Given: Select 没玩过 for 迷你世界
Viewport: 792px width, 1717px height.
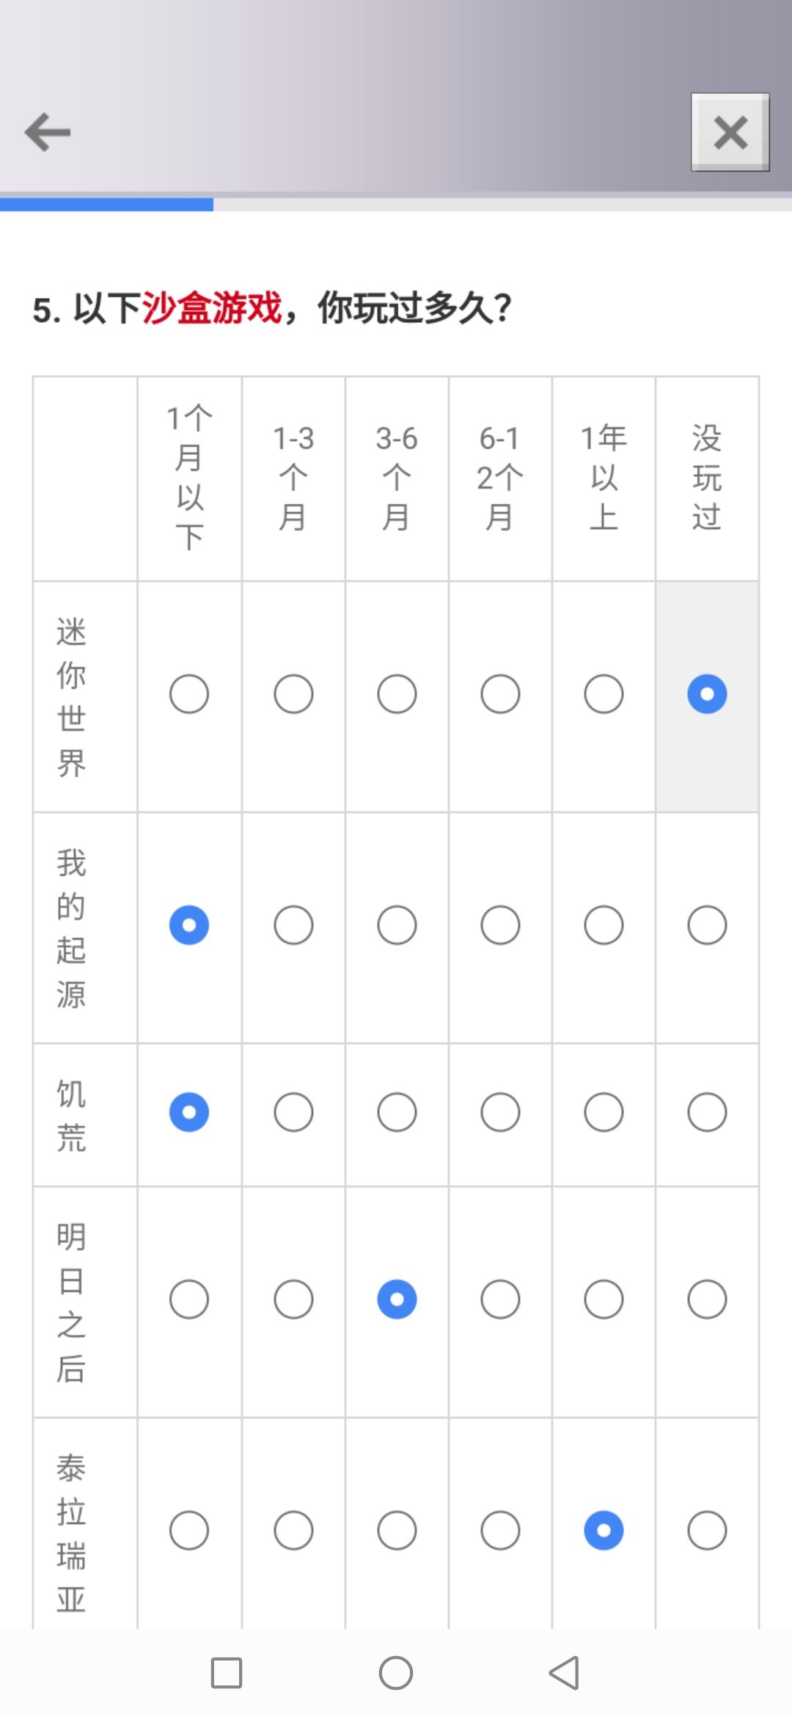Looking at the screenshot, I should pos(707,694).
